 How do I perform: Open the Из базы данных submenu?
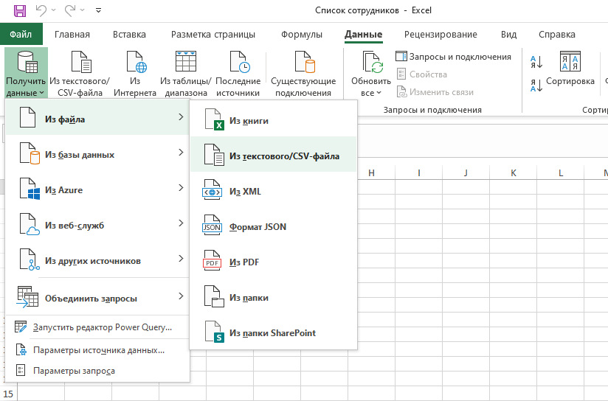point(97,154)
